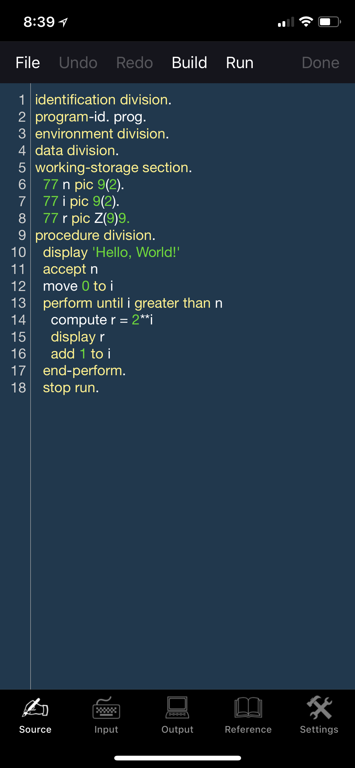Open the Output computer icon
This screenshot has width=355, height=768.
point(177,708)
